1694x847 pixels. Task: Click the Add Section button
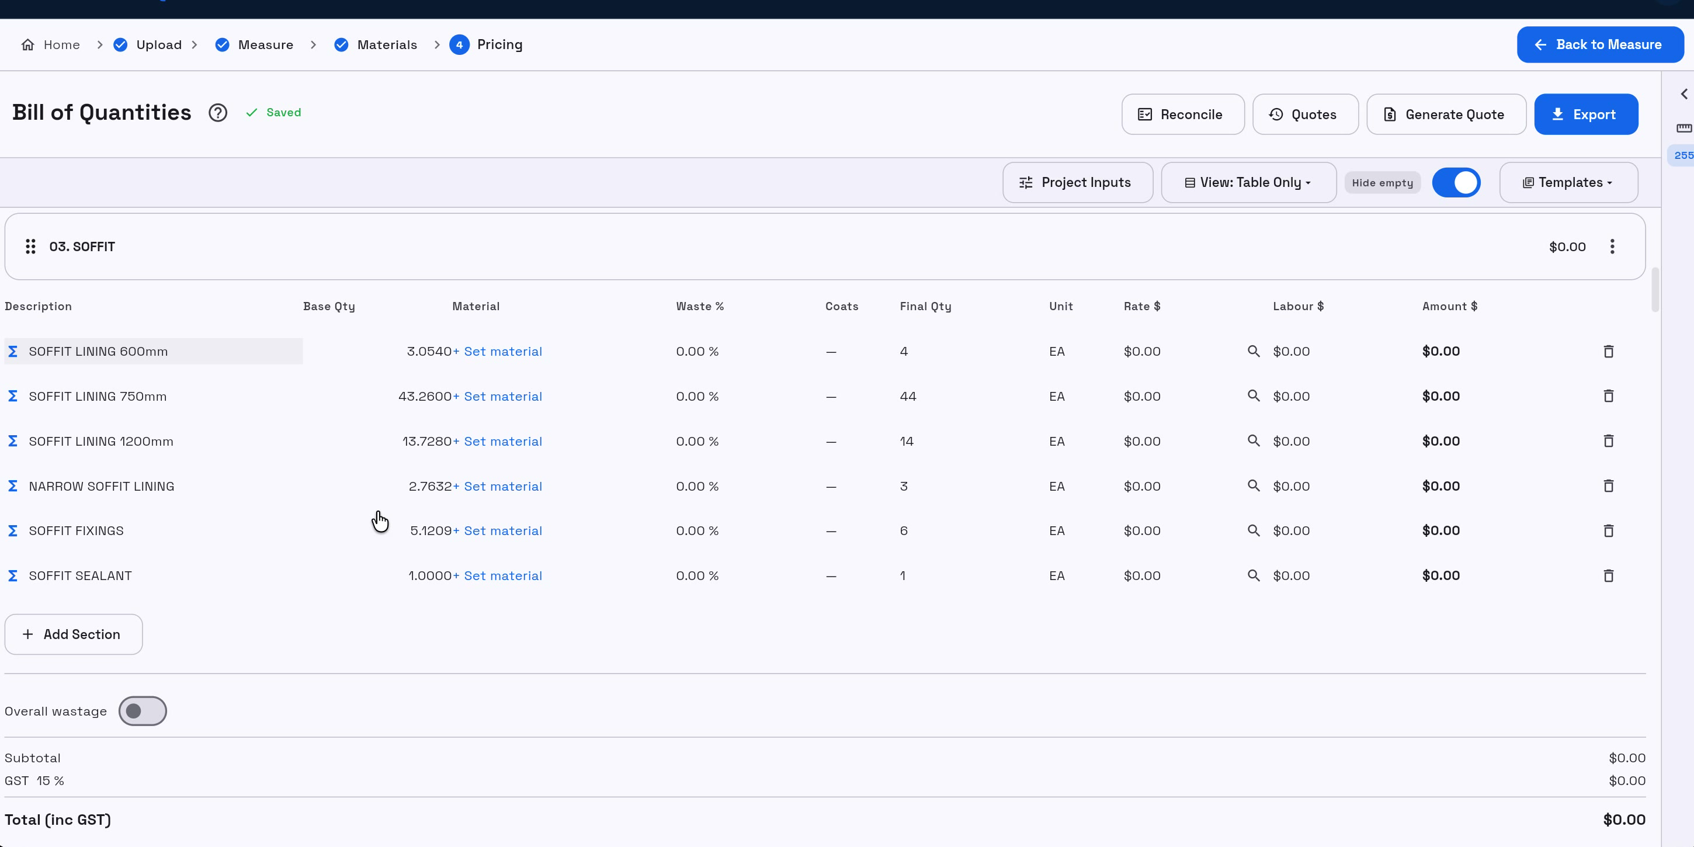tap(74, 634)
